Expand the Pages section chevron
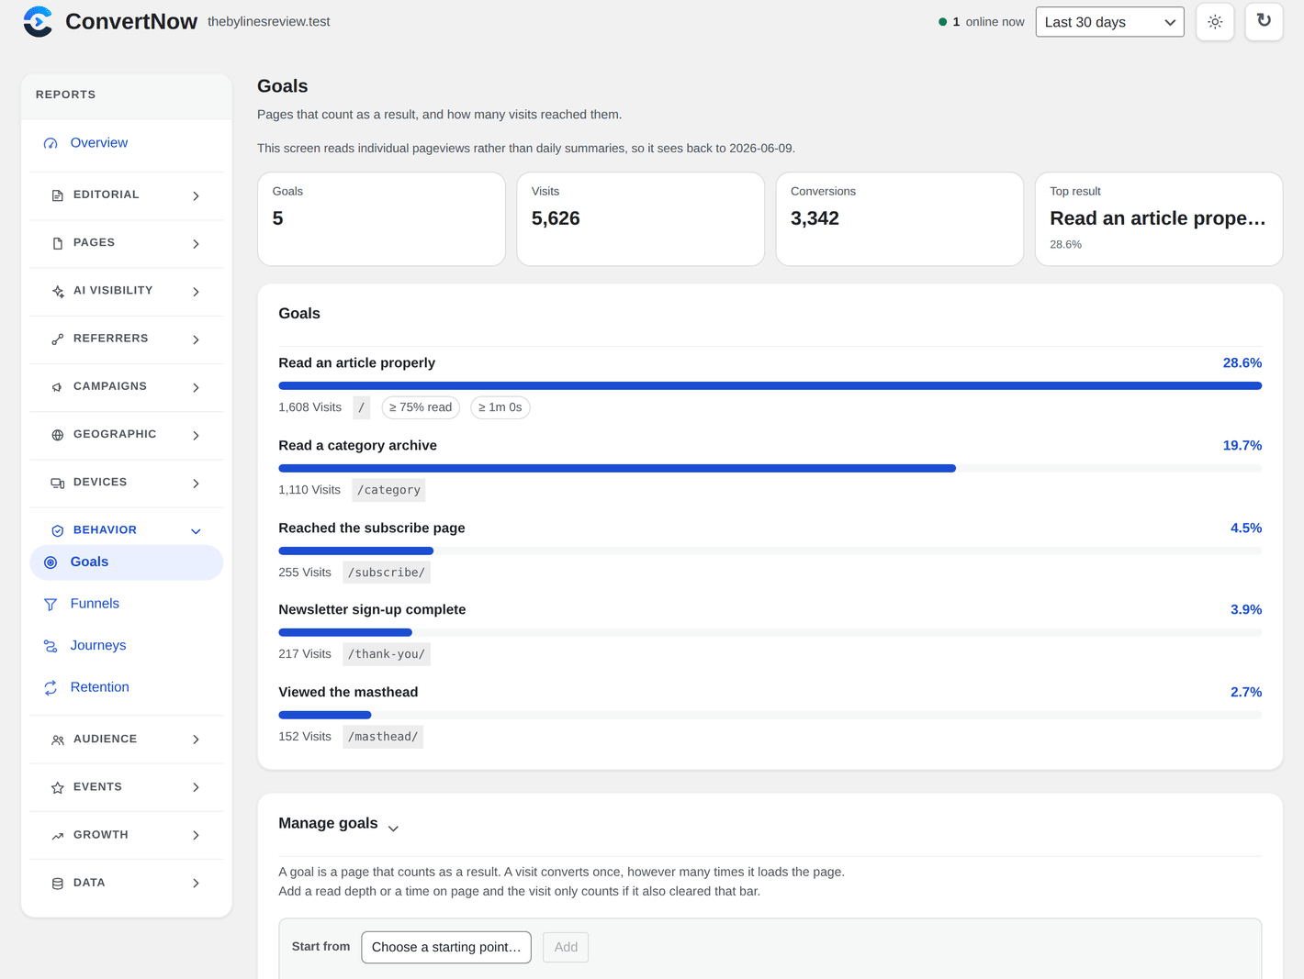Image resolution: width=1304 pixels, height=979 pixels. point(196,243)
